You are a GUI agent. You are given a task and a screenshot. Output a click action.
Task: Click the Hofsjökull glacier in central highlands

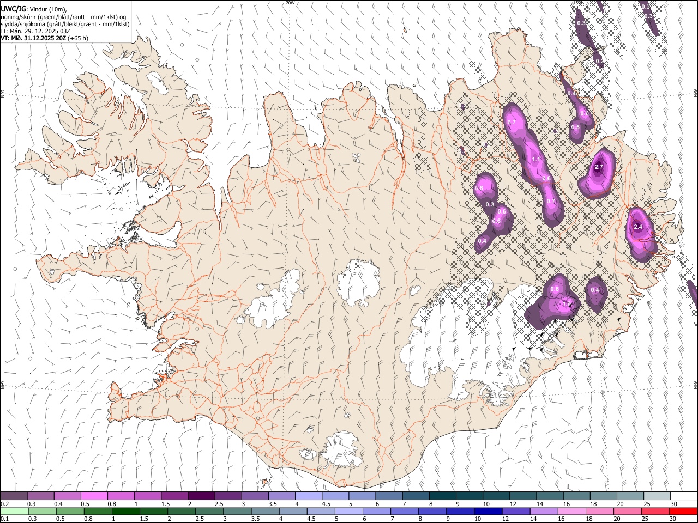pos(358,282)
